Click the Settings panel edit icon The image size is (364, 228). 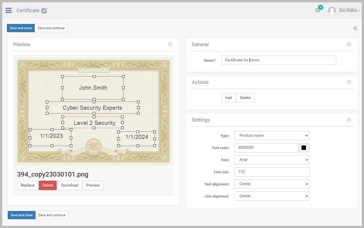[x=349, y=120]
